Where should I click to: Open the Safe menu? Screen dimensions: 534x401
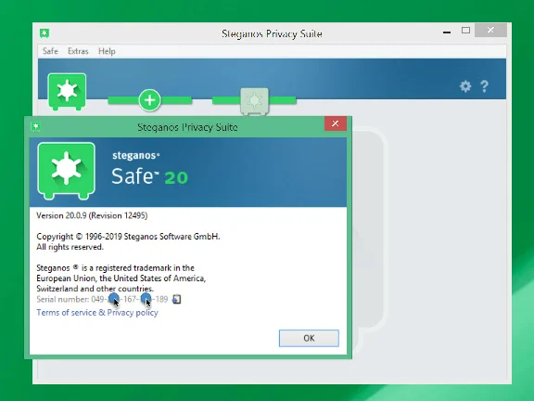pyautogui.click(x=50, y=51)
